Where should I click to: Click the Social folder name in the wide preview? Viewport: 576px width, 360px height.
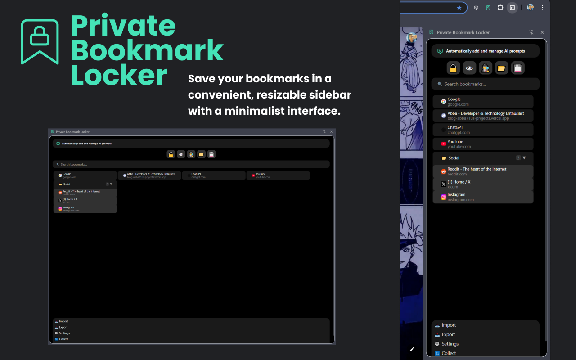pyautogui.click(x=67, y=184)
